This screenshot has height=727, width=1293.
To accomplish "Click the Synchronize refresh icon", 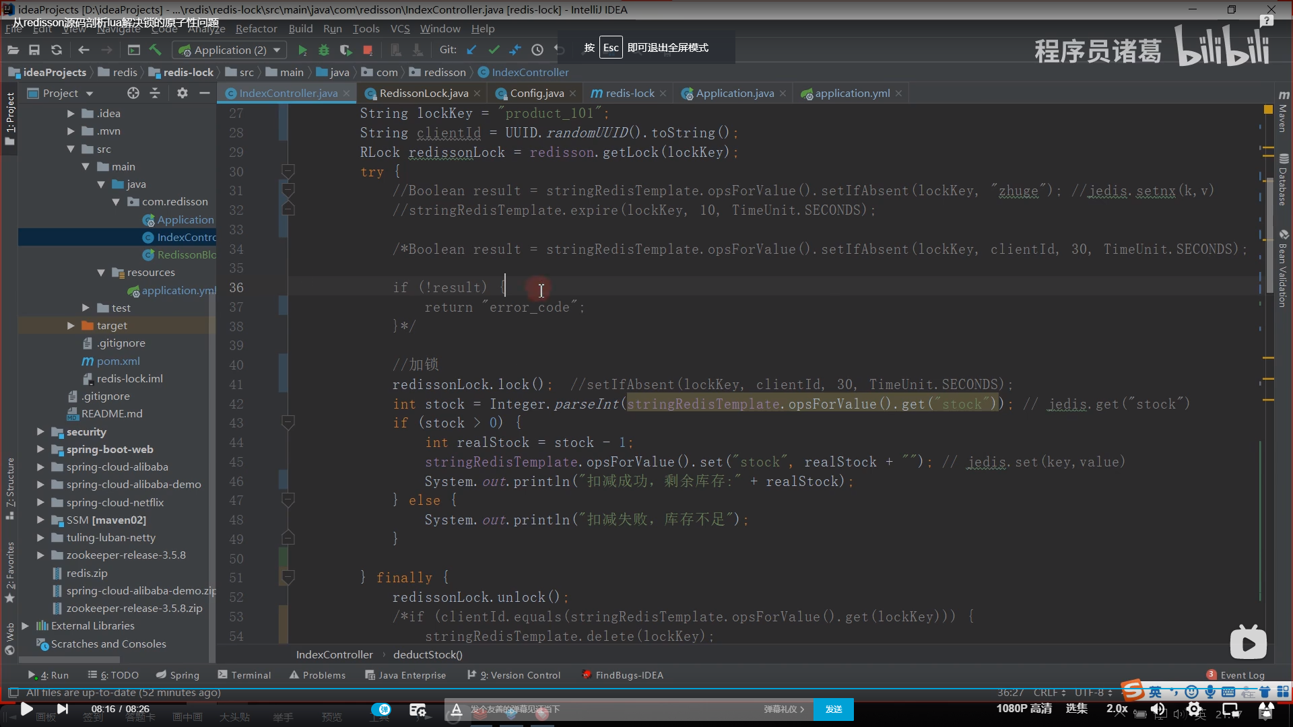I will coord(57,50).
